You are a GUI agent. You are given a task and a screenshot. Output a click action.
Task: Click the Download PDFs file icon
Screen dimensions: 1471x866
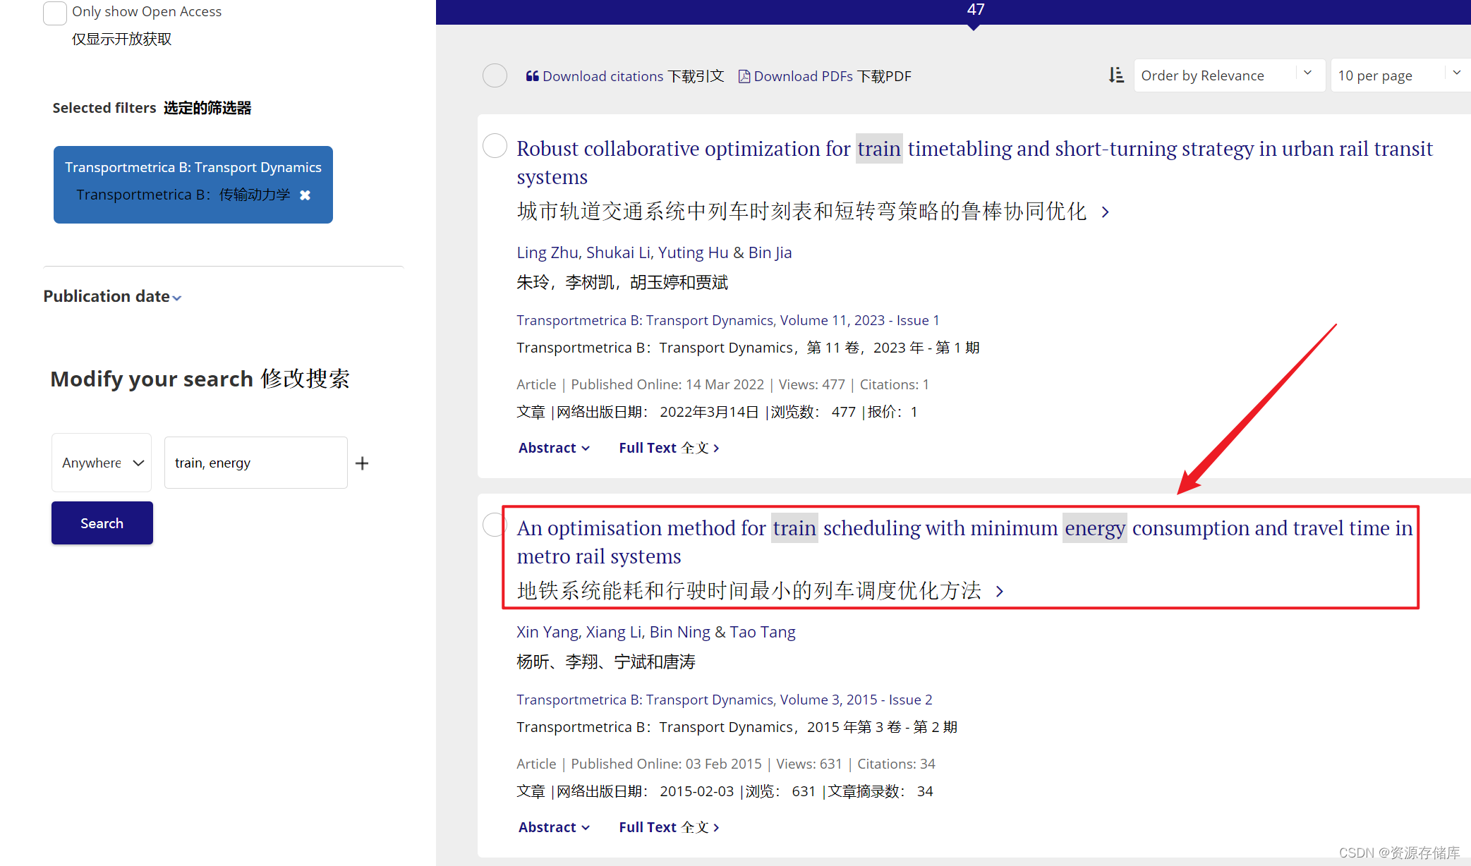click(744, 76)
